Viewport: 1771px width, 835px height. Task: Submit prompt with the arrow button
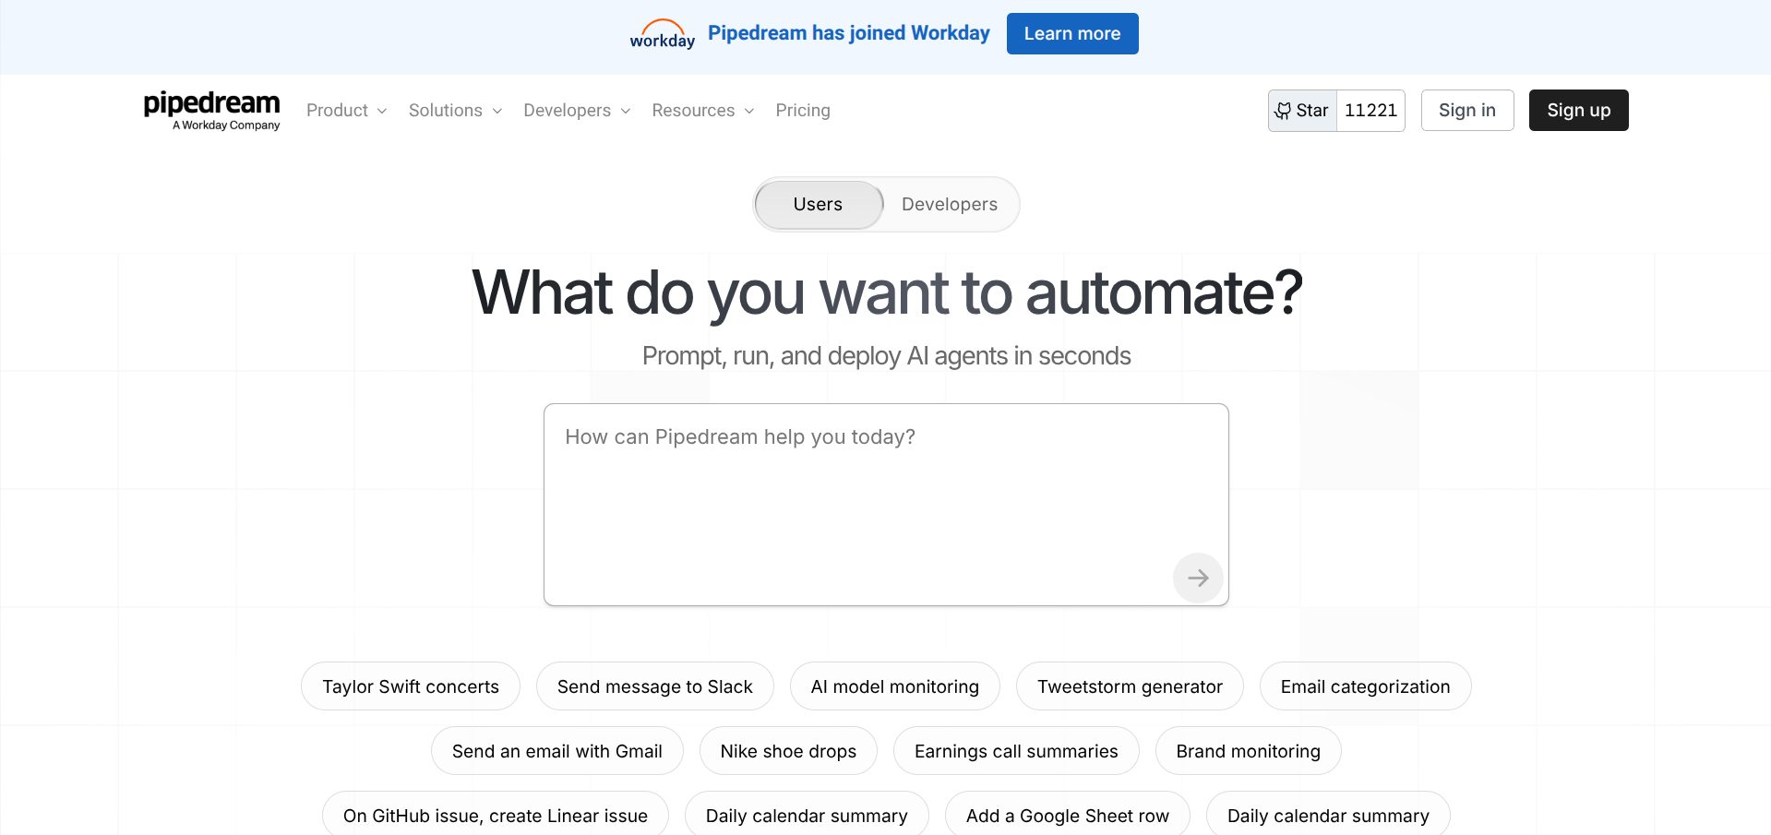1197,578
